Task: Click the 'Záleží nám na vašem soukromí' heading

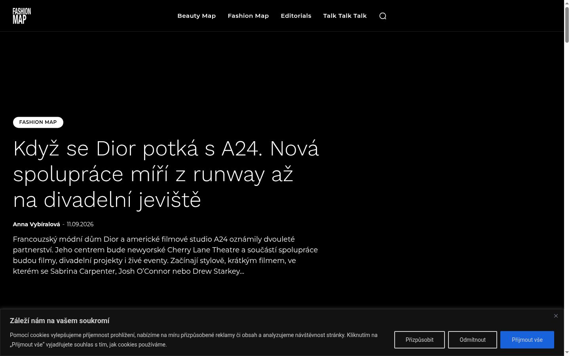Action: point(60,321)
